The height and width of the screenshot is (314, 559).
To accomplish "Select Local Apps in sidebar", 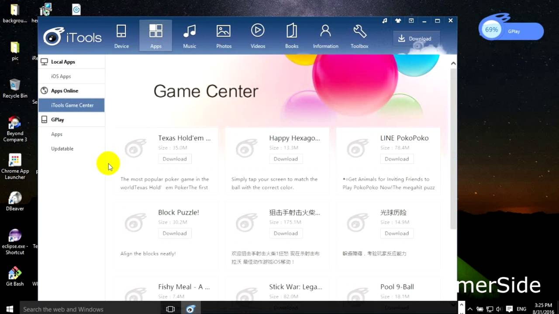I will [x=72, y=62].
